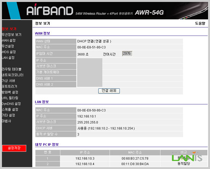Click the DNS 서버 2 label
The height and width of the screenshot is (169, 210).
(x=44, y=84)
